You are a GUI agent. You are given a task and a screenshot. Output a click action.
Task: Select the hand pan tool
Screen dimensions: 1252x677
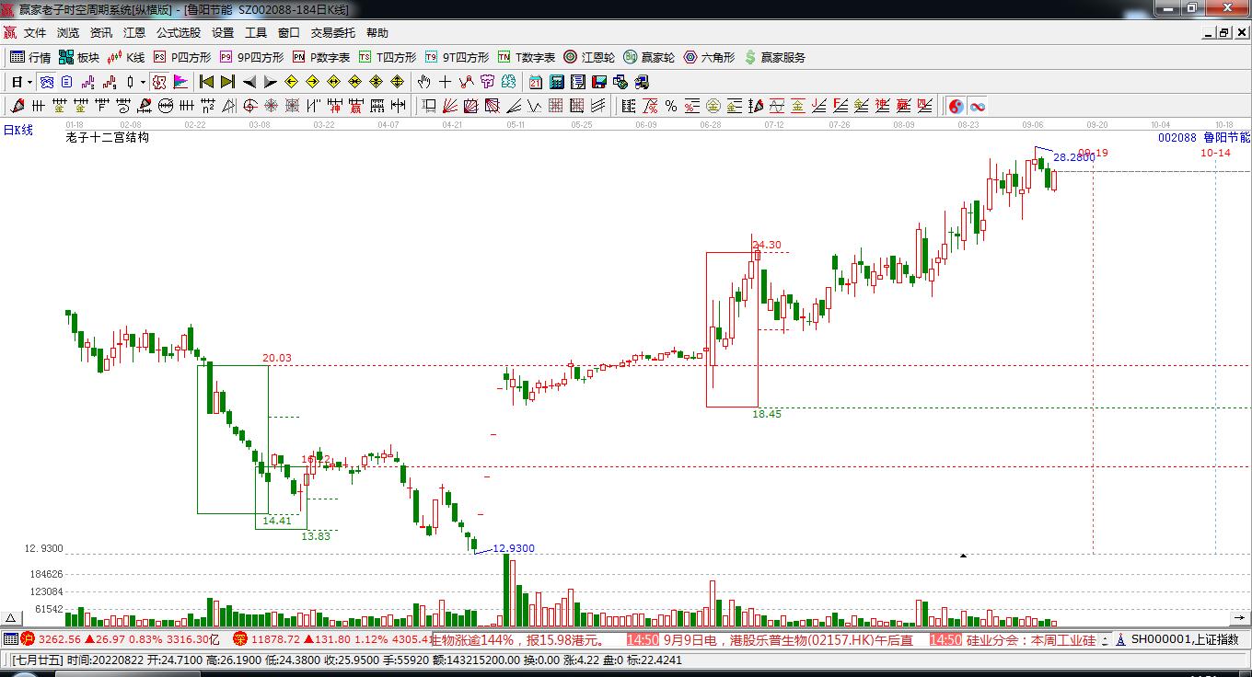pyautogui.click(x=423, y=82)
